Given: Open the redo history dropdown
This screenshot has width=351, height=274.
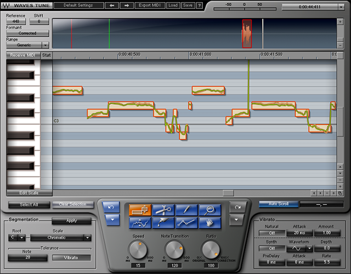Looking at the screenshot, I should 236,220.
